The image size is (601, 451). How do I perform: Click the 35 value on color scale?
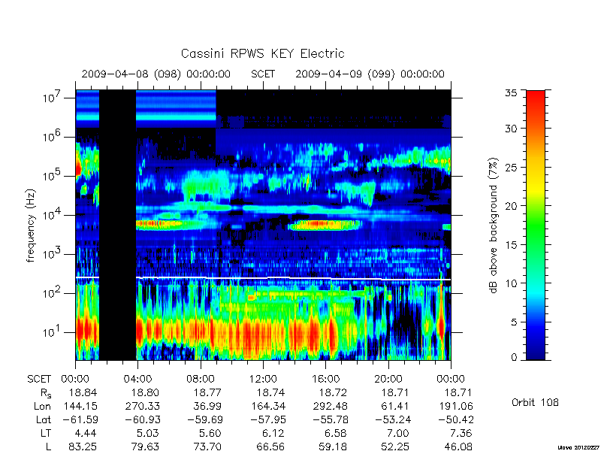[511, 93]
